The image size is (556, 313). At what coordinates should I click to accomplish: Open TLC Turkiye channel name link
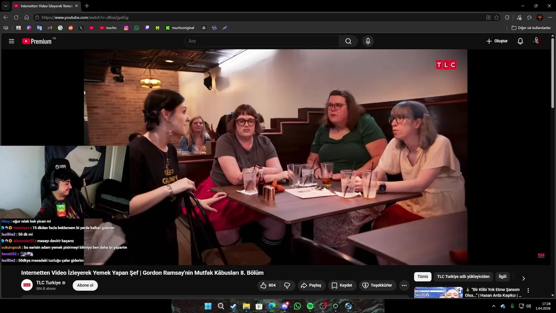tap(49, 283)
